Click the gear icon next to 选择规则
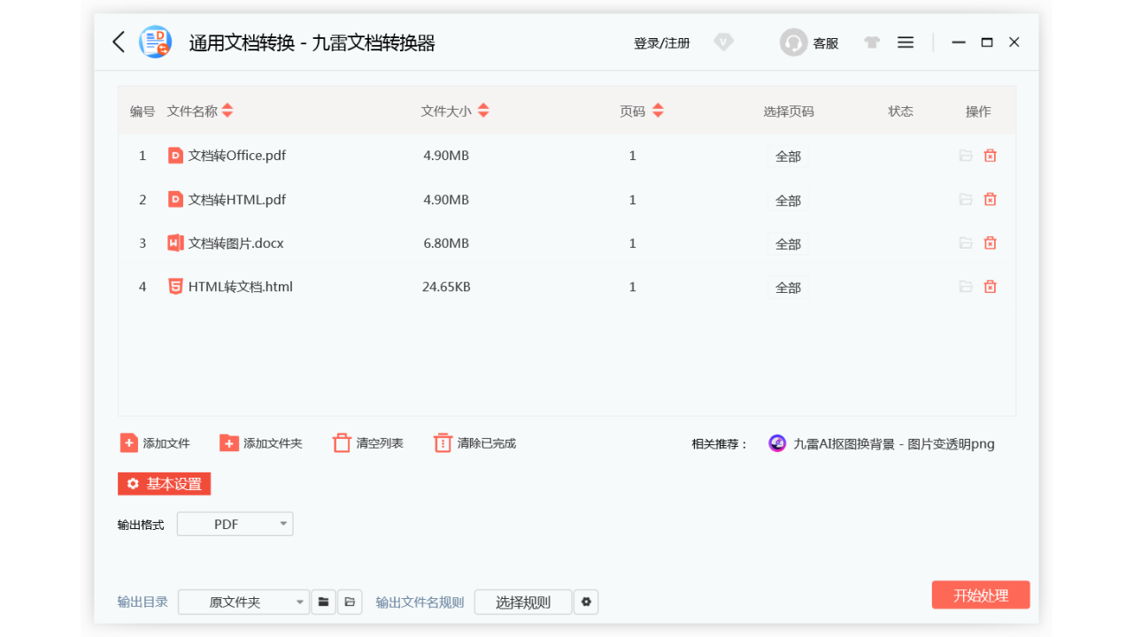 [586, 602]
